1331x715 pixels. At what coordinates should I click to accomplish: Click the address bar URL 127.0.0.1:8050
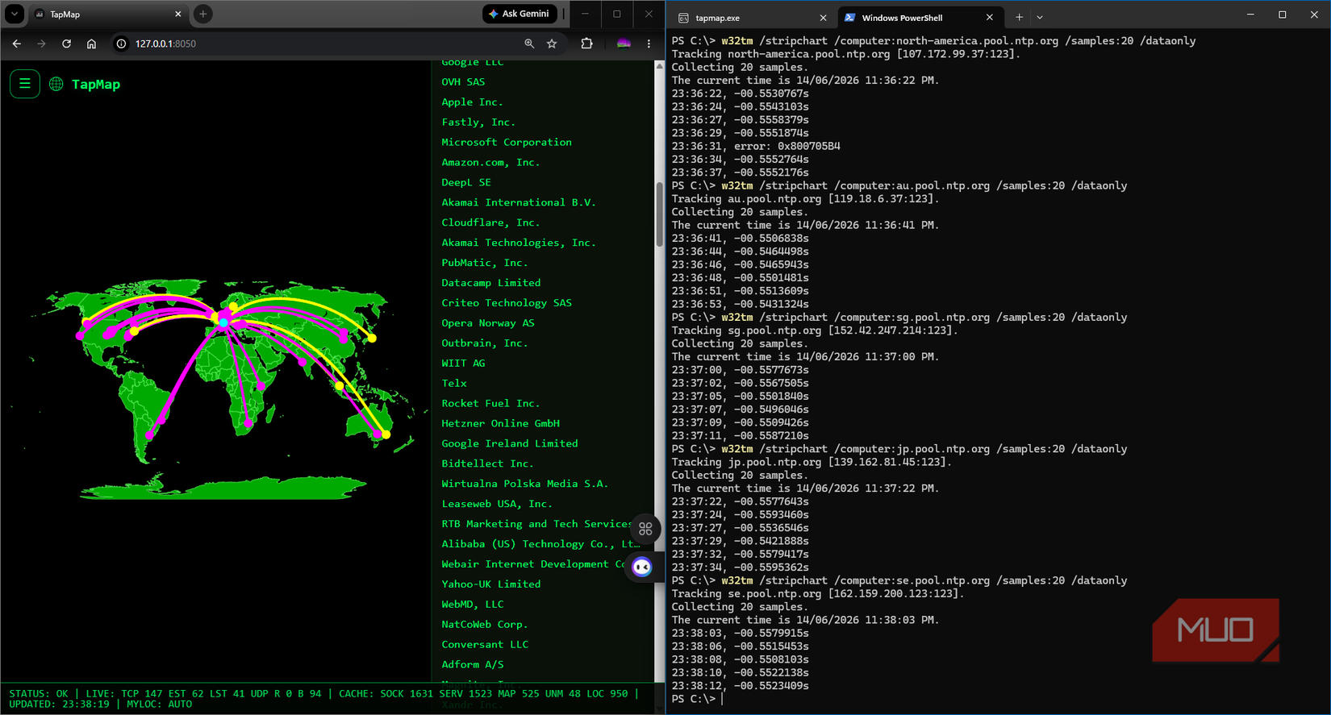coord(165,44)
